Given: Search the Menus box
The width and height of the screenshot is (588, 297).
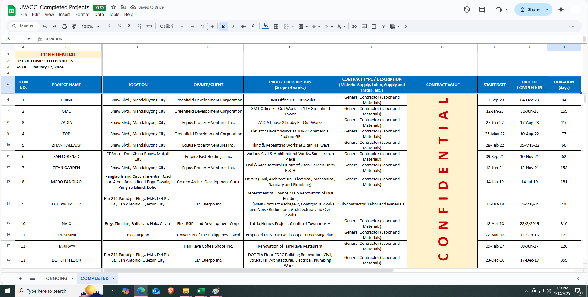Looking at the screenshot, I should (24, 26).
